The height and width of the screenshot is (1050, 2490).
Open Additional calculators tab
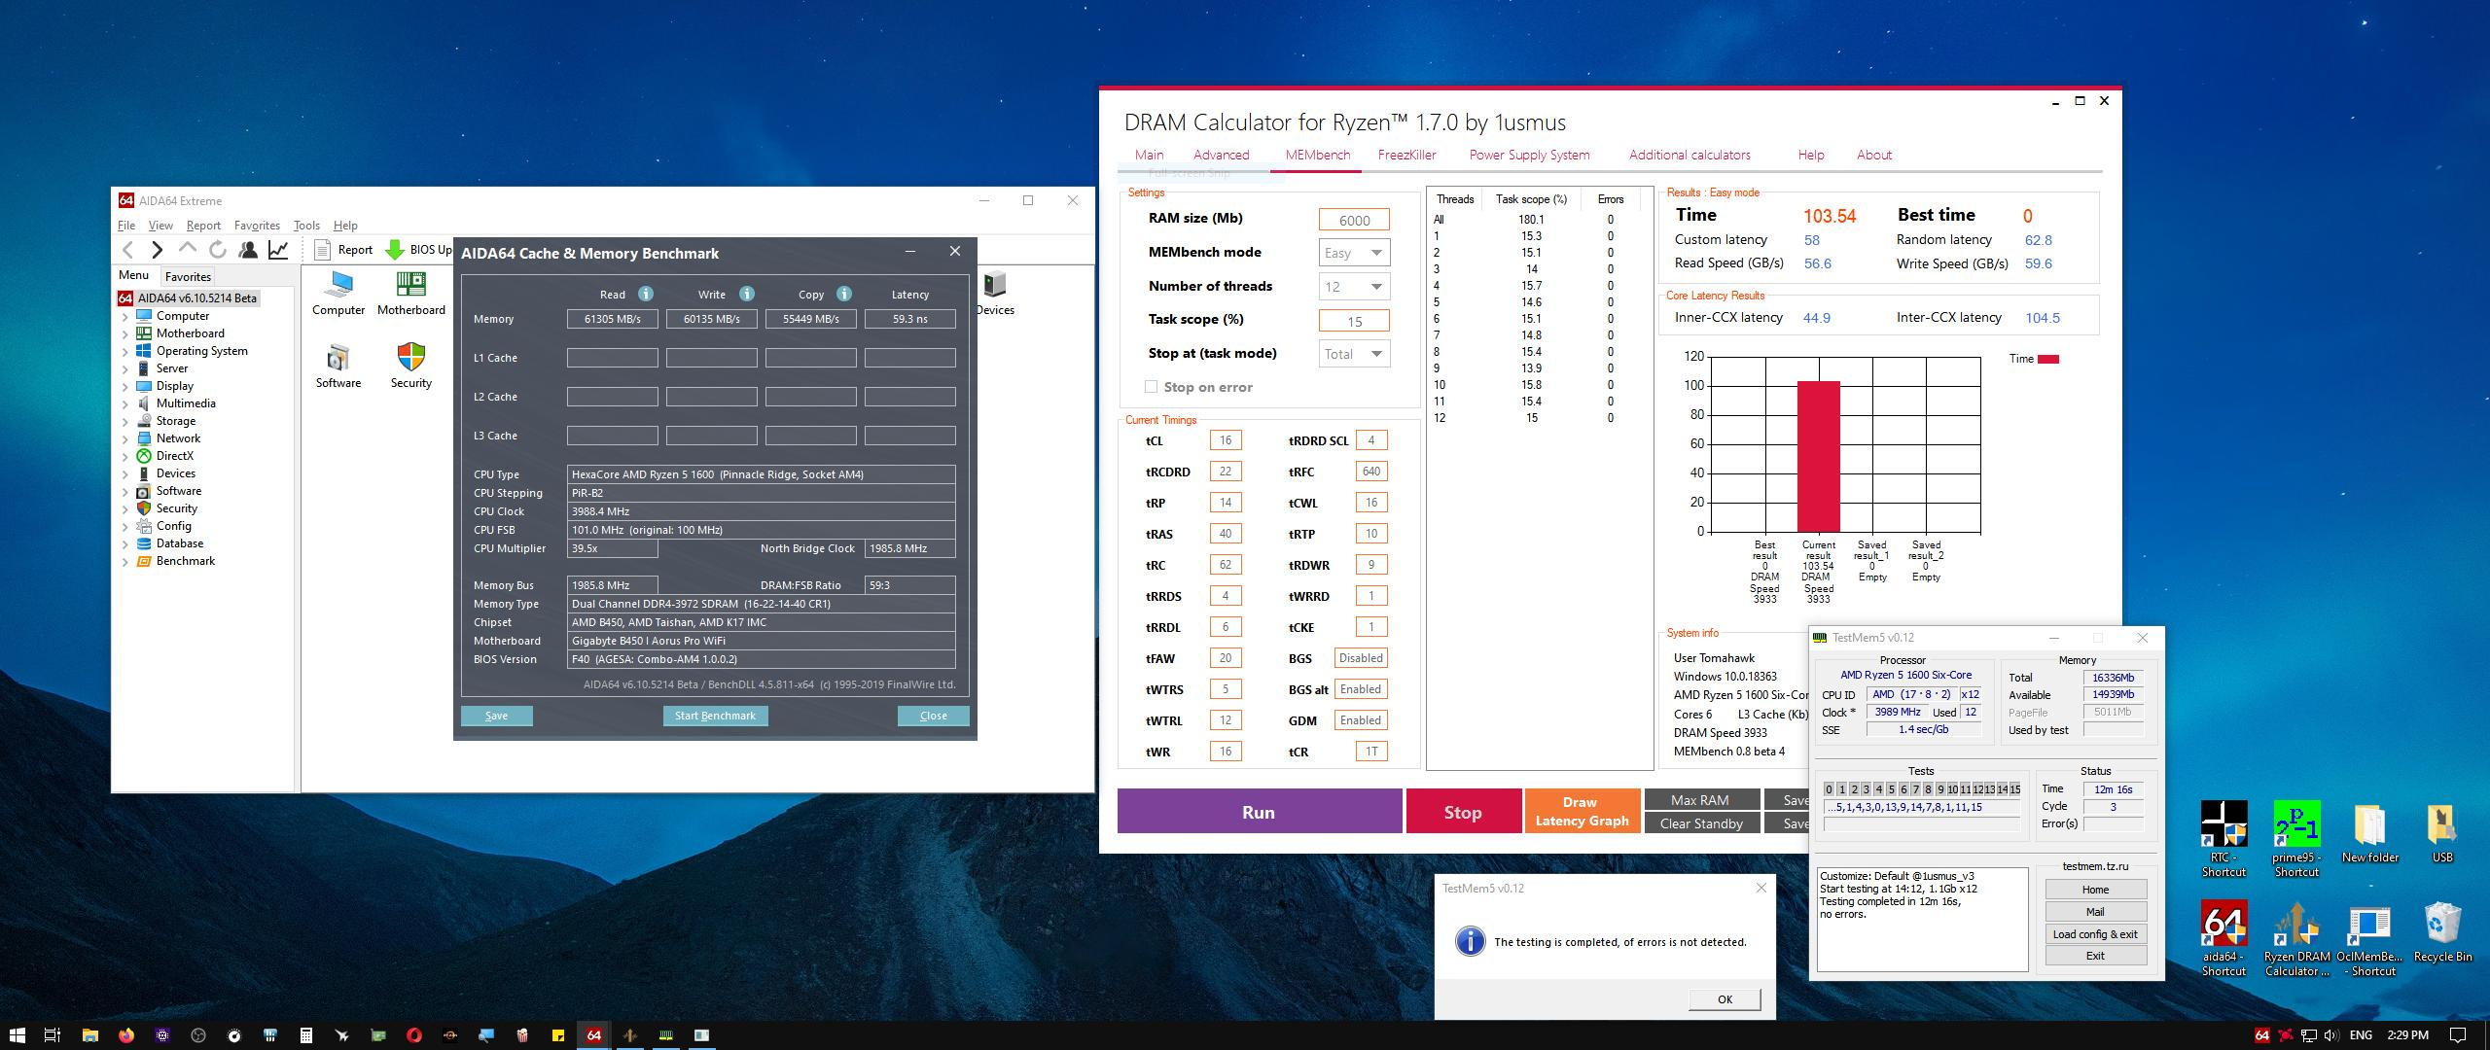1690,155
